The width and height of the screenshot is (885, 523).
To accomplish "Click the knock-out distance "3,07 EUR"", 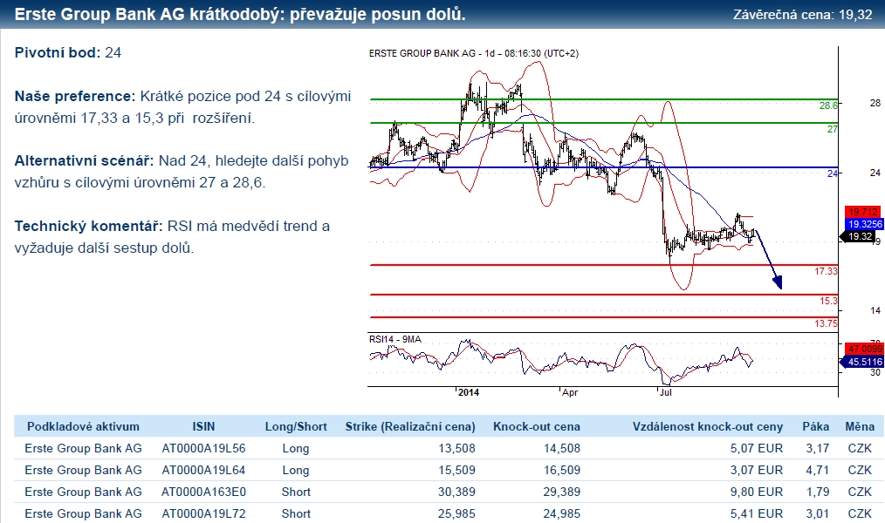I will [x=757, y=470].
